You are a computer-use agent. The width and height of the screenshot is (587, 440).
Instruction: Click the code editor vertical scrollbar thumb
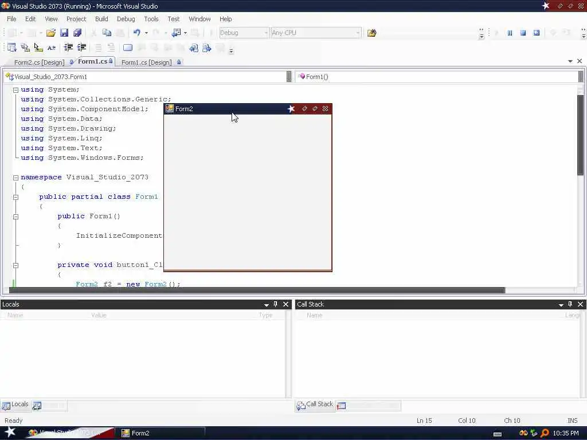click(580, 135)
